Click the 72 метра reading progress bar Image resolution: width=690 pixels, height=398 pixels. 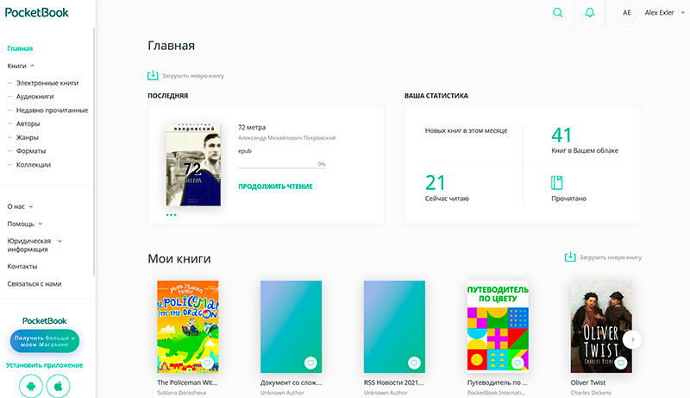(x=282, y=167)
